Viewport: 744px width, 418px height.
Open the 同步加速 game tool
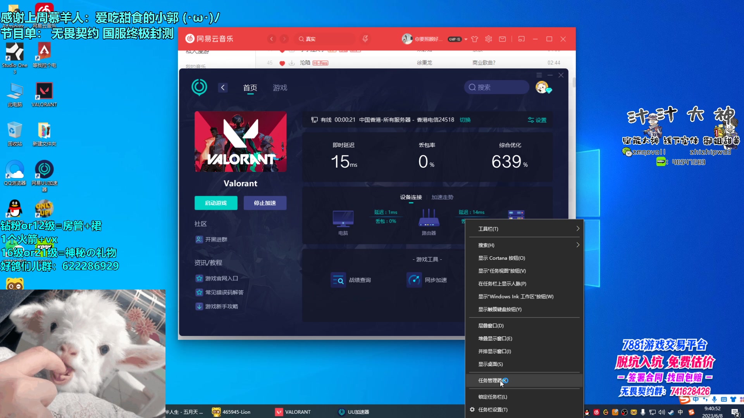click(427, 280)
